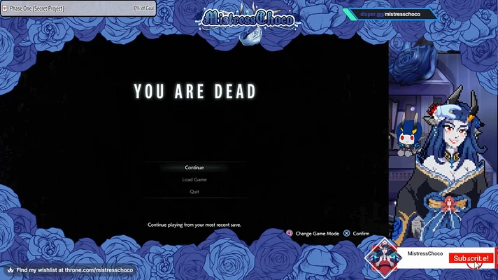Click the Change Game Mode label
This screenshot has width=498, height=280.
point(317,234)
